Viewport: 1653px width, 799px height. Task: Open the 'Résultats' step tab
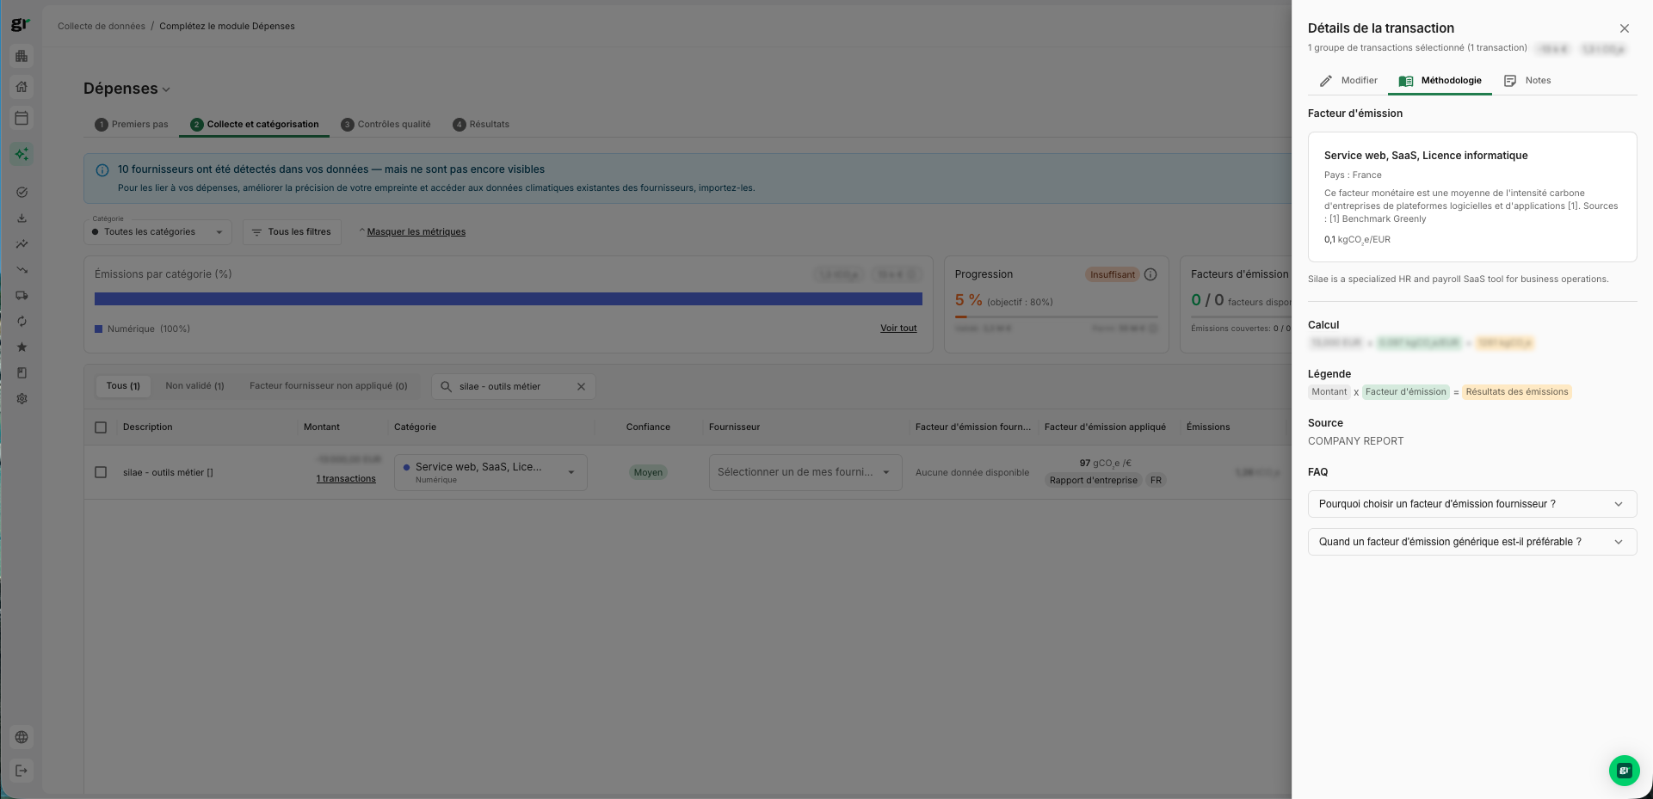[x=481, y=125]
